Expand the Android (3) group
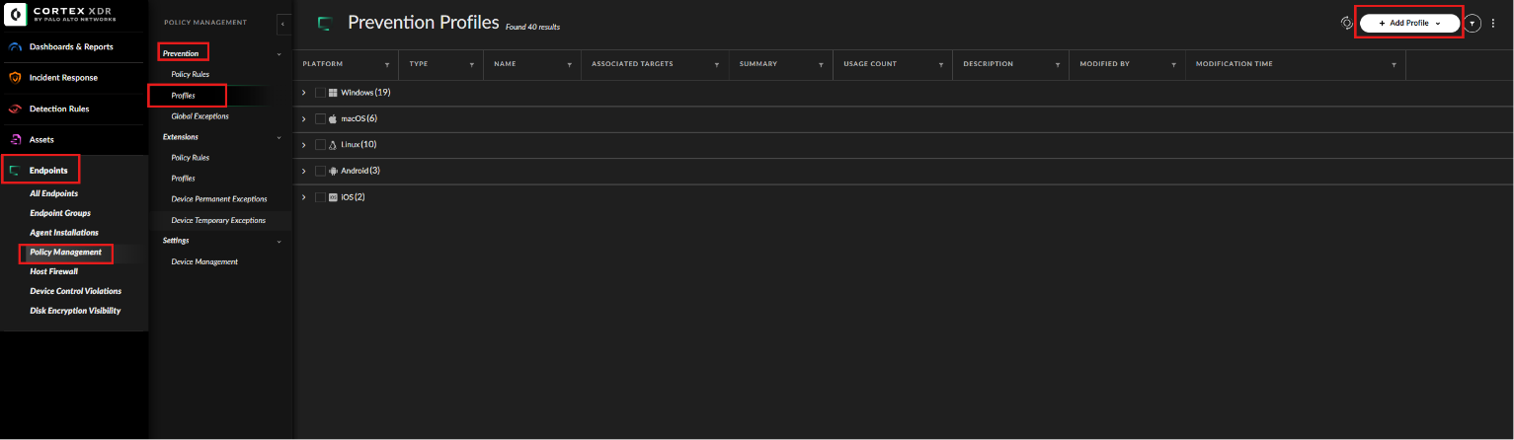Image resolution: width=1514 pixels, height=440 pixels. (x=304, y=171)
